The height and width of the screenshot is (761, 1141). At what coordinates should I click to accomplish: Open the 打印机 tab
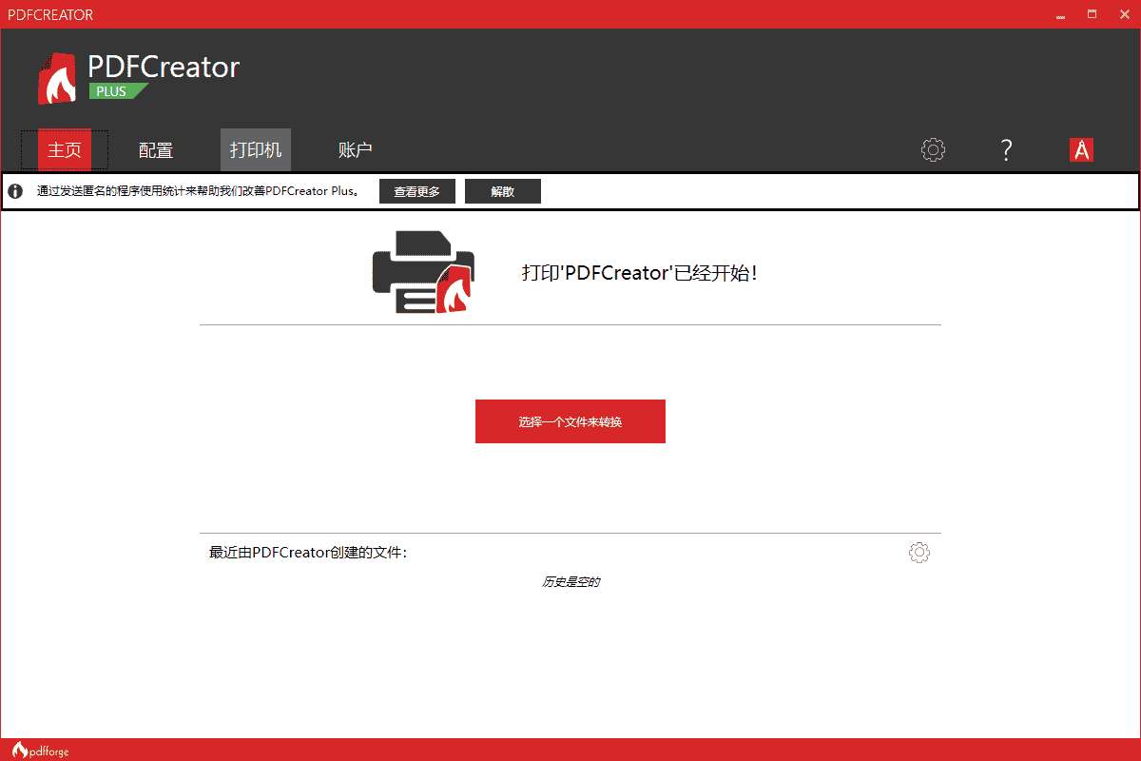tap(255, 149)
